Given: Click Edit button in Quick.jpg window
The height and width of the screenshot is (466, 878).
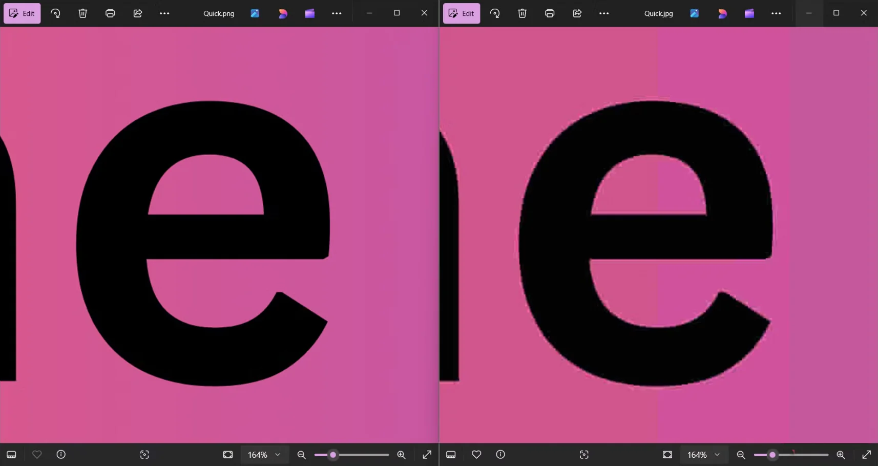Looking at the screenshot, I should click(x=462, y=13).
